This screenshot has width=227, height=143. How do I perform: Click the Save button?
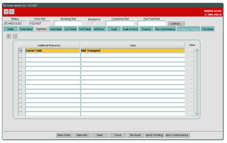click(100, 135)
